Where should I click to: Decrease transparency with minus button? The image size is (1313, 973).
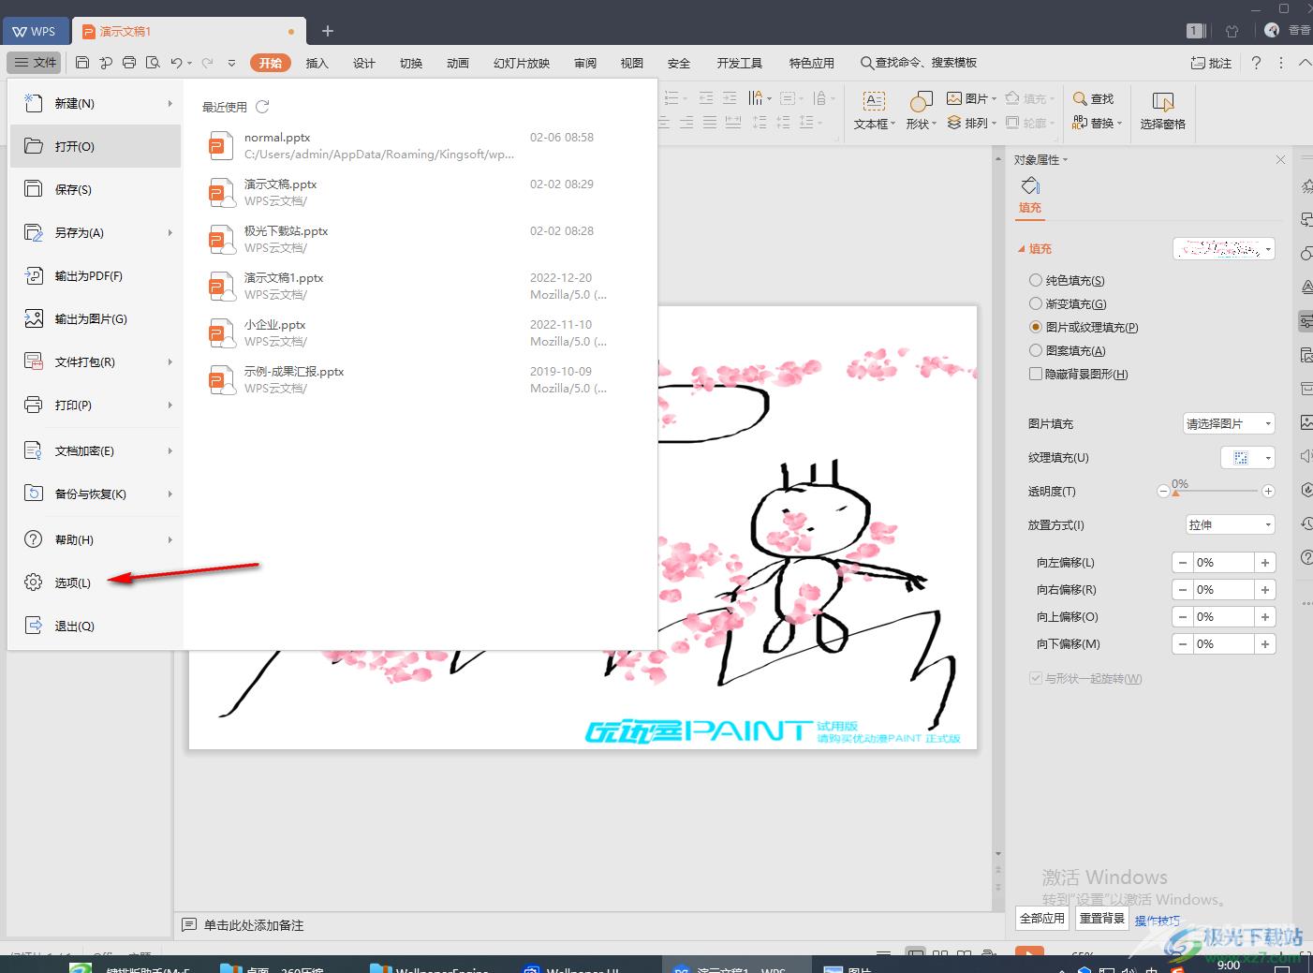pos(1163,492)
